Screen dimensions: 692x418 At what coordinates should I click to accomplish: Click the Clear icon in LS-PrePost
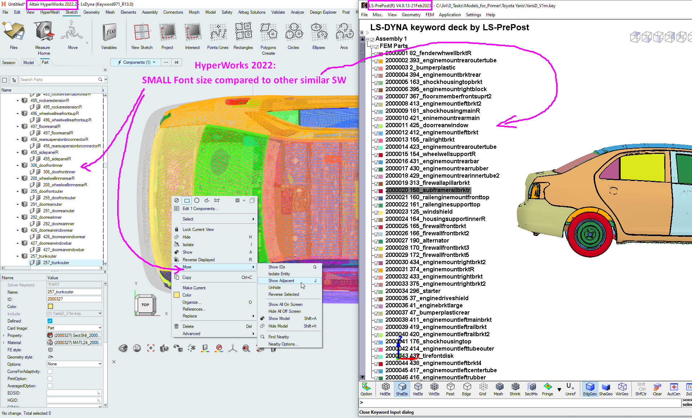657,389
